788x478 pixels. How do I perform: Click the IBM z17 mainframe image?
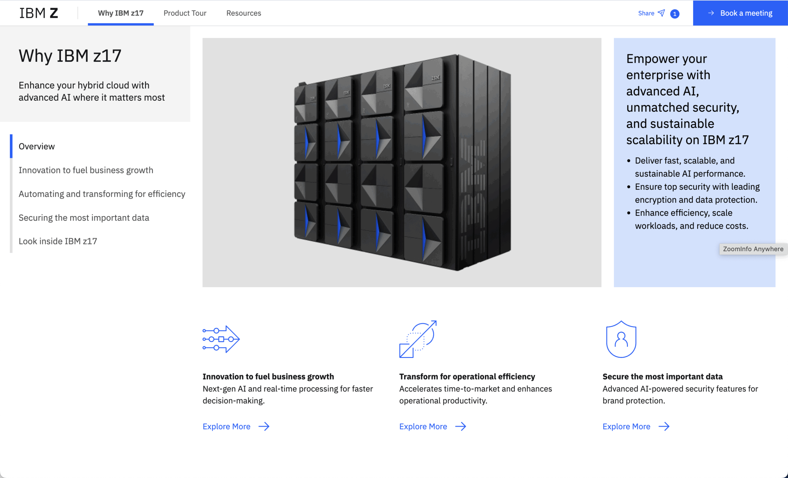[402, 163]
